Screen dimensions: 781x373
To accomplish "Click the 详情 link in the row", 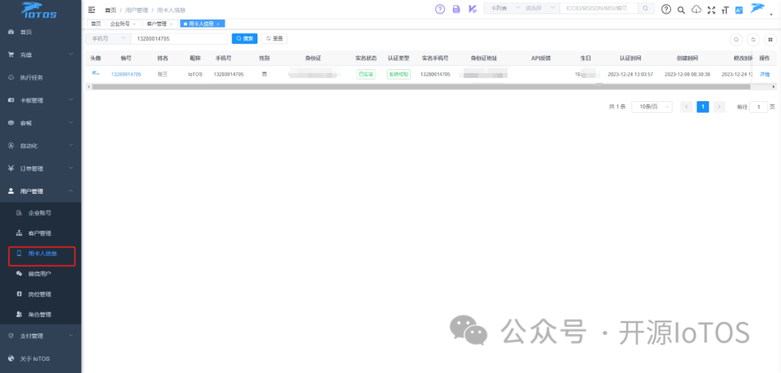I will [764, 74].
